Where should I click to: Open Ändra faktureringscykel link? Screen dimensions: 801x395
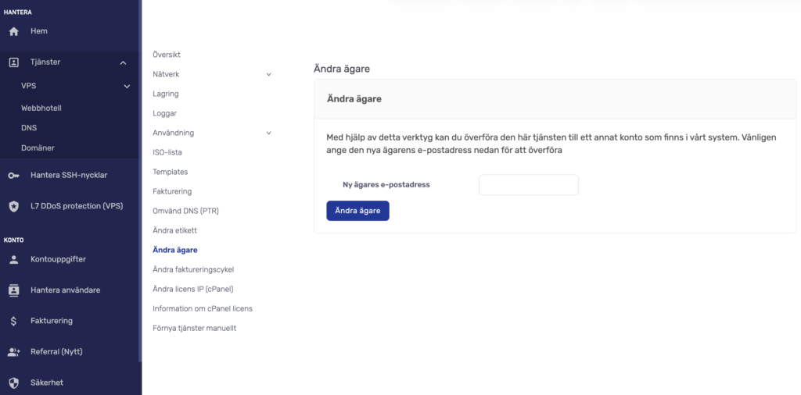193,269
